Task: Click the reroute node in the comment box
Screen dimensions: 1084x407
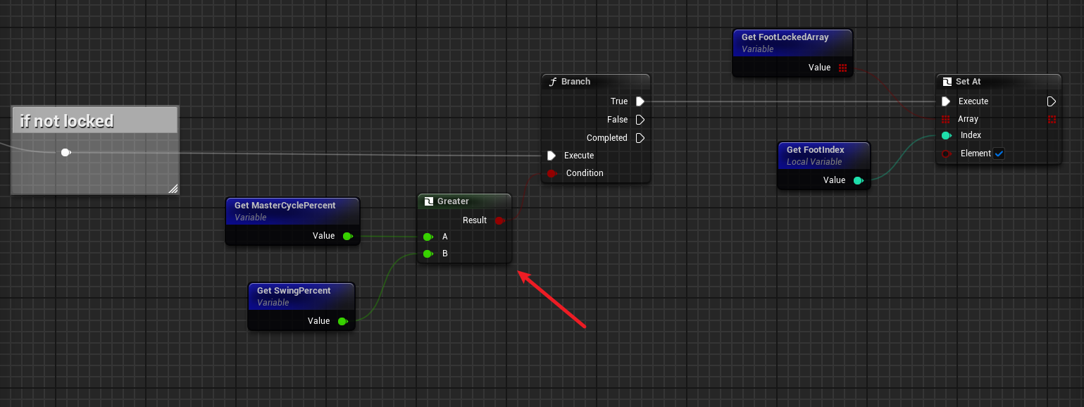Action: (x=66, y=152)
